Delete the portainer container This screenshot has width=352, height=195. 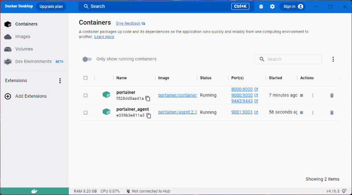[332, 96]
